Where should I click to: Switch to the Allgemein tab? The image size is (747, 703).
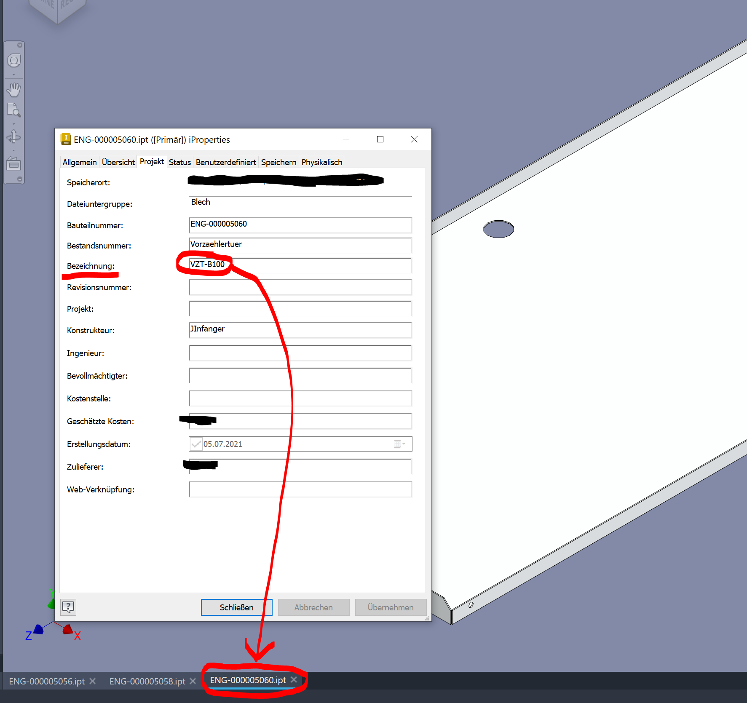click(80, 162)
